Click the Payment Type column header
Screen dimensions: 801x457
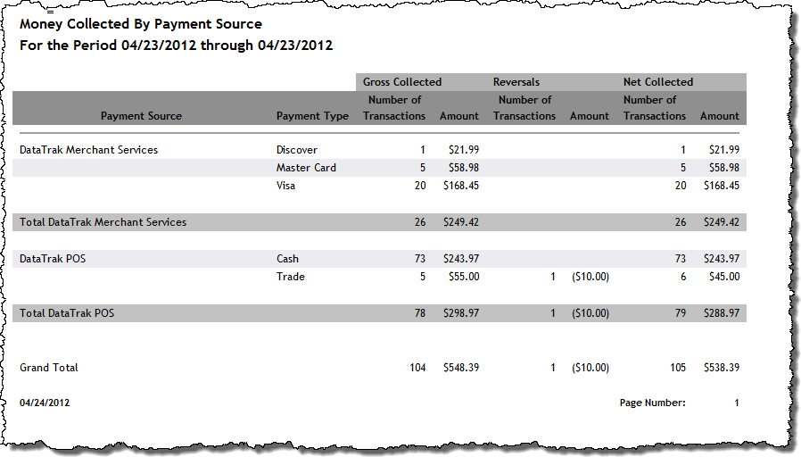(312, 116)
